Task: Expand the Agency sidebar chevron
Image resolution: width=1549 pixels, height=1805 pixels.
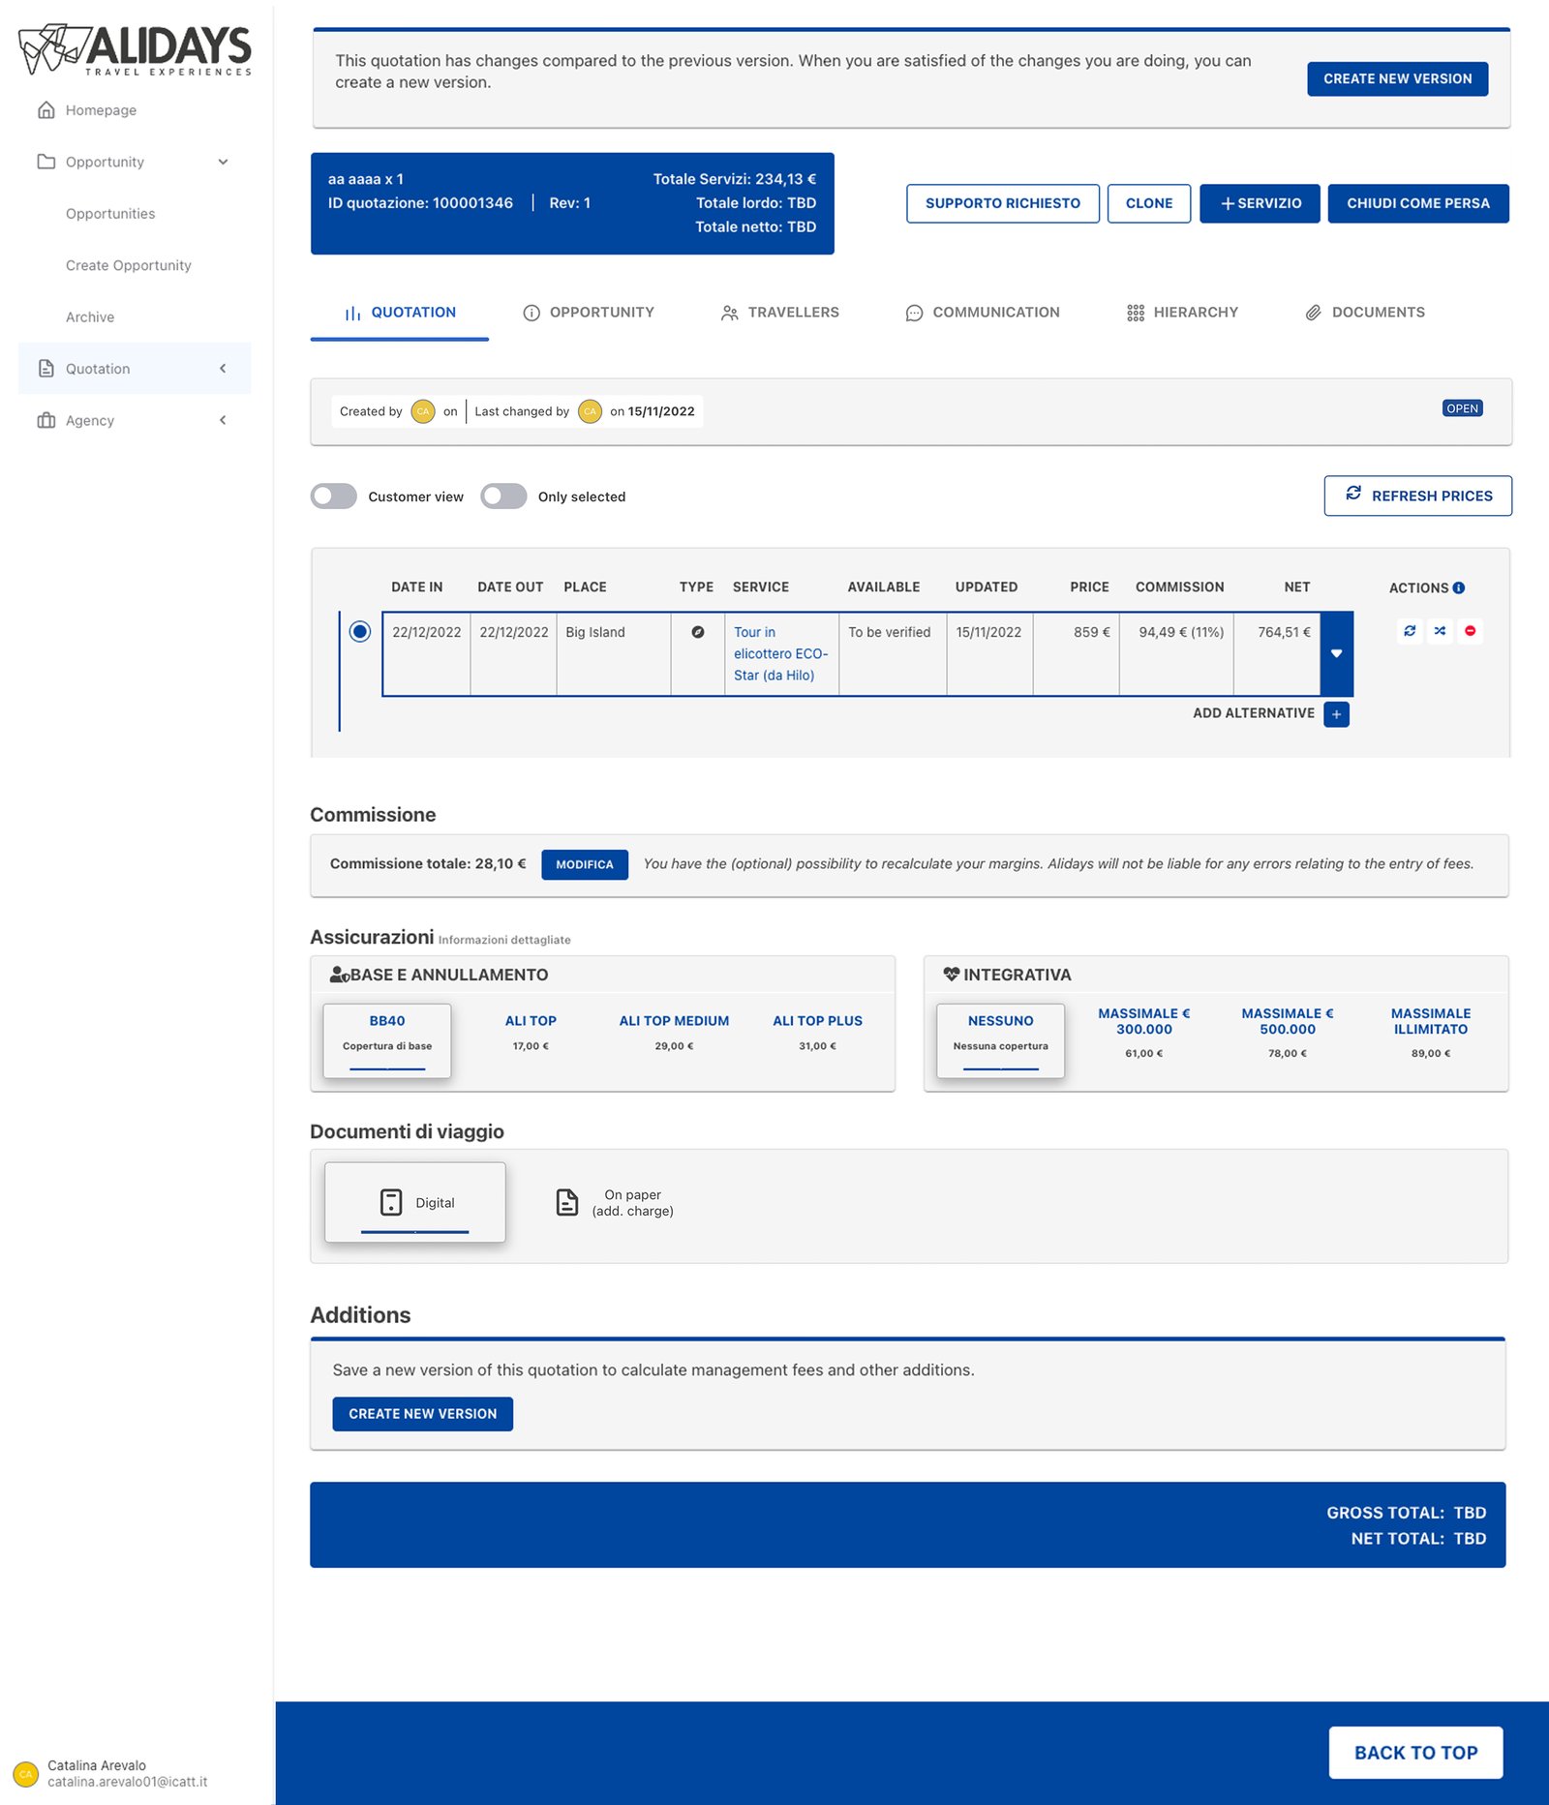Action: (223, 420)
